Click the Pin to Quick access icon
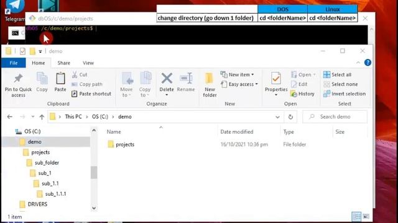The height and width of the screenshot is (223, 398). (18, 79)
